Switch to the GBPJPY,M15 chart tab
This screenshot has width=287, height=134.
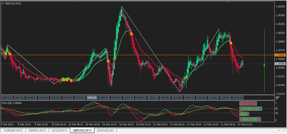[37, 131]
